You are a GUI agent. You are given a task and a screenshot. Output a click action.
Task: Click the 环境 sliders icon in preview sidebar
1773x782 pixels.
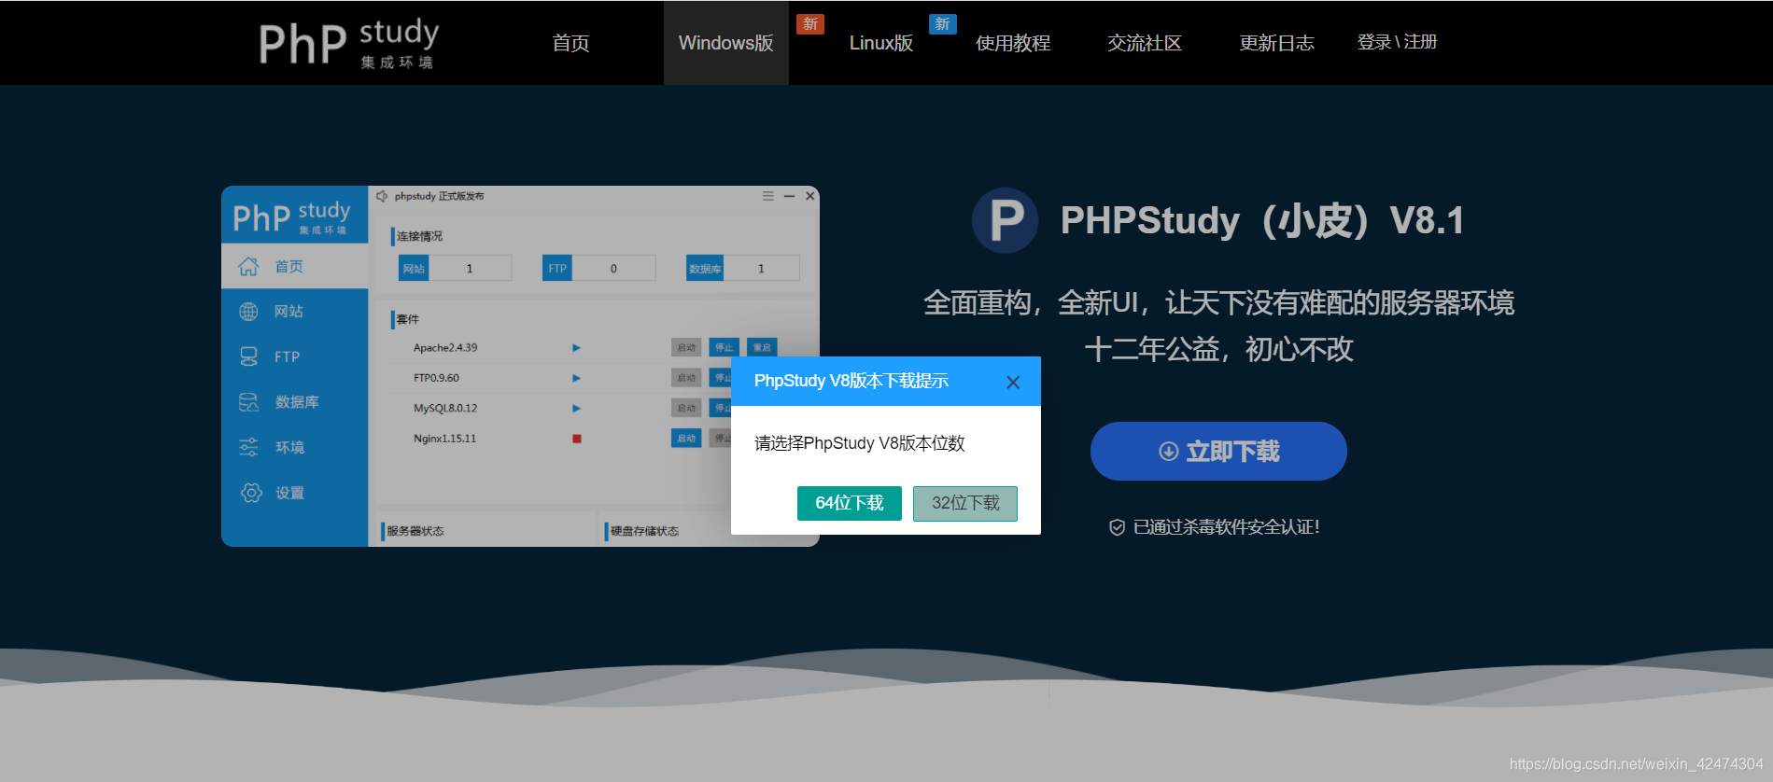click(x=248, y=447)
